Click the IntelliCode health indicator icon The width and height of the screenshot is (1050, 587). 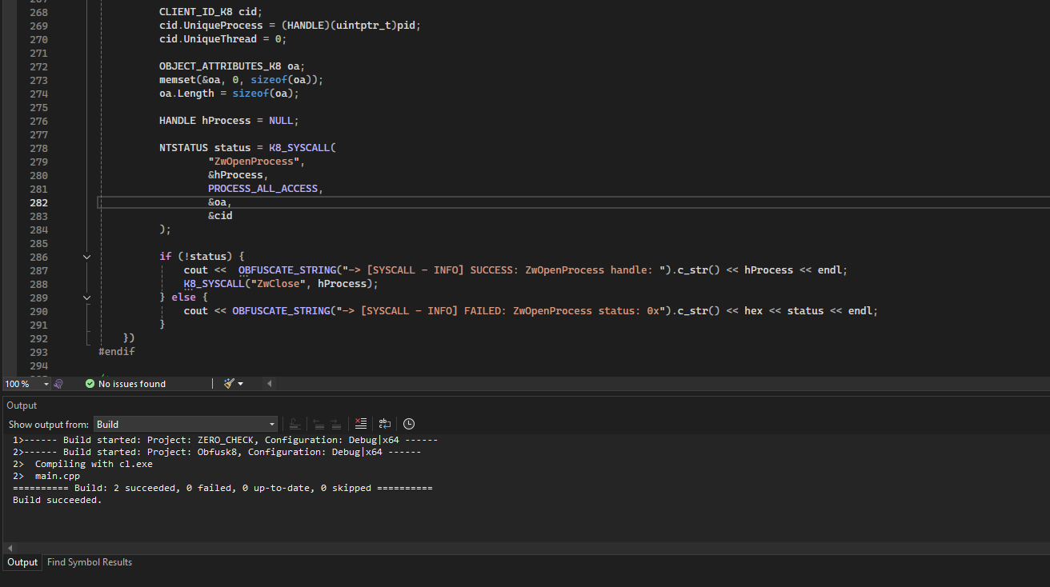click(58, 384)
